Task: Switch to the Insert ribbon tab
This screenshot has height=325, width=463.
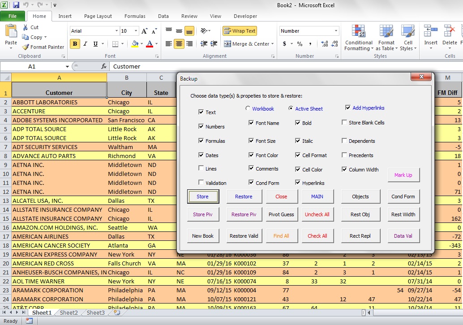Action: 65,16
